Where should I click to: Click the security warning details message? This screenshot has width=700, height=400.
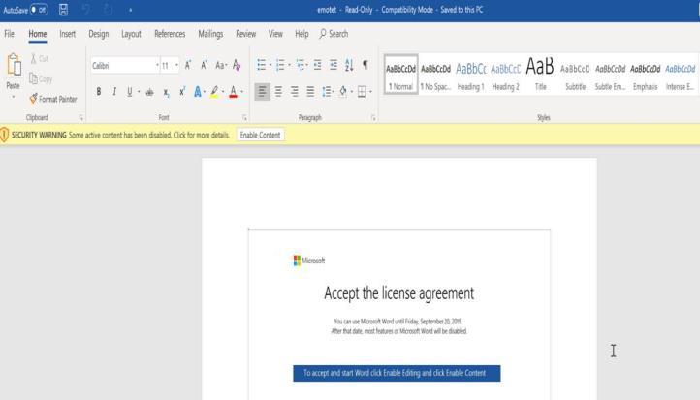149,136
